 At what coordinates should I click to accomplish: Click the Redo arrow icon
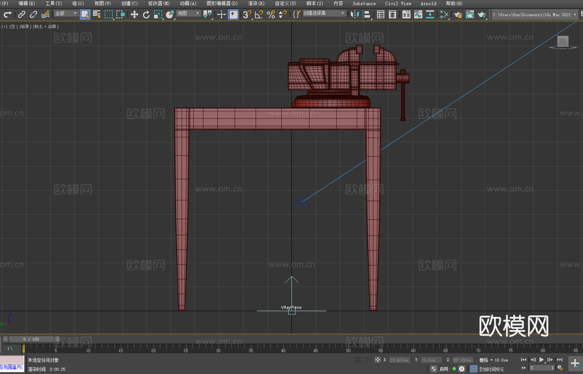pyautogui.click(x=7, y=14)
